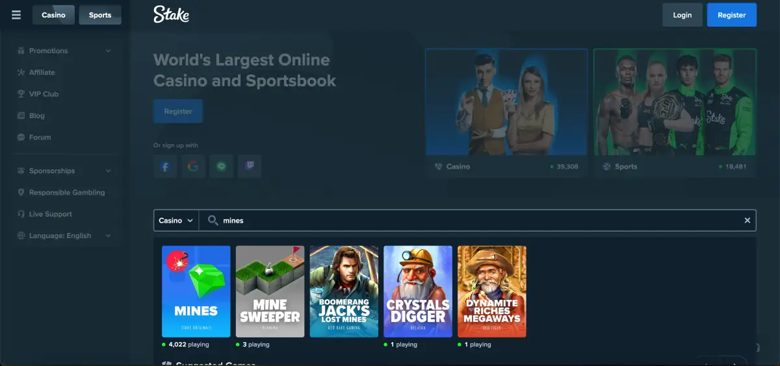Screen dimensions: 780x366
Task: Sign up with Twitch icon
Action: [250, 167]
